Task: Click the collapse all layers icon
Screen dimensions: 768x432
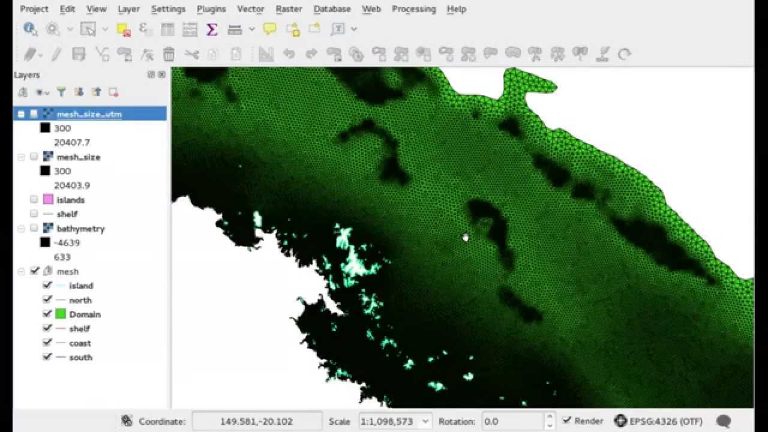Action: click(x=96, y=92)
